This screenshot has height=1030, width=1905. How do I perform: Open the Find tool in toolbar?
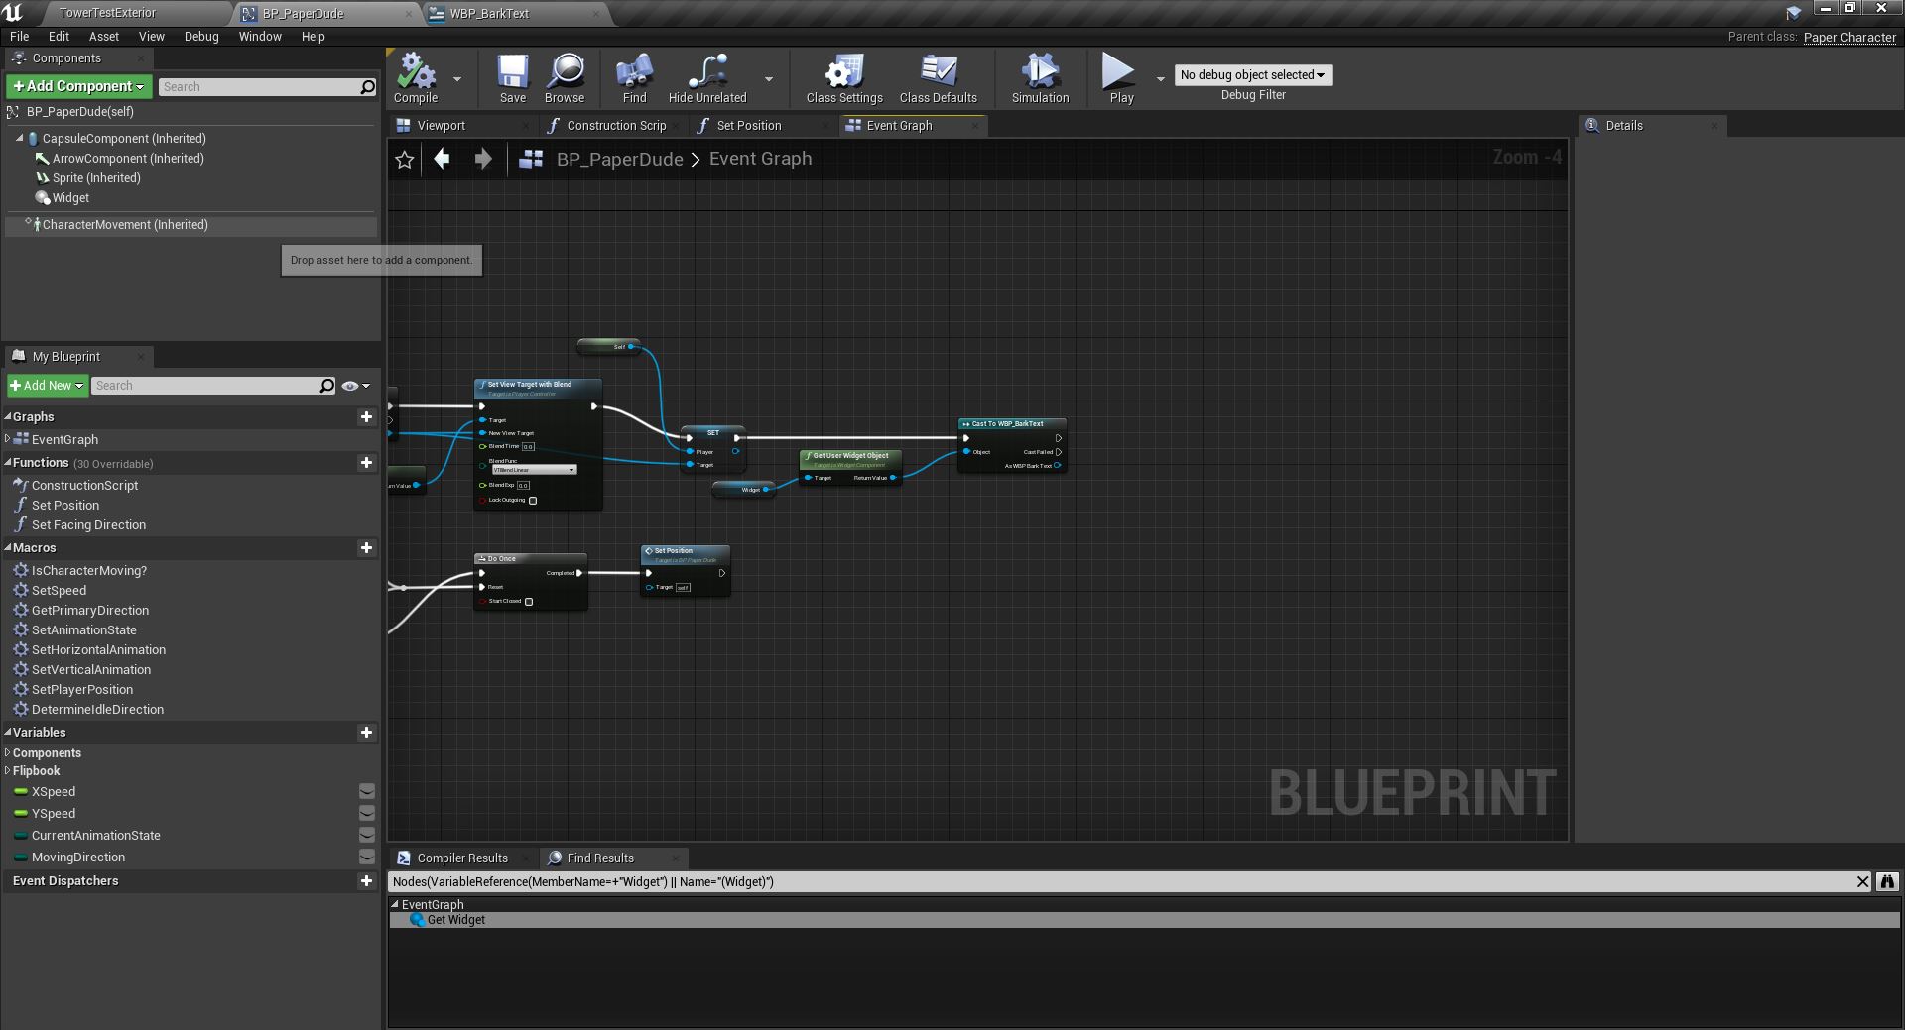coord(634,78)
